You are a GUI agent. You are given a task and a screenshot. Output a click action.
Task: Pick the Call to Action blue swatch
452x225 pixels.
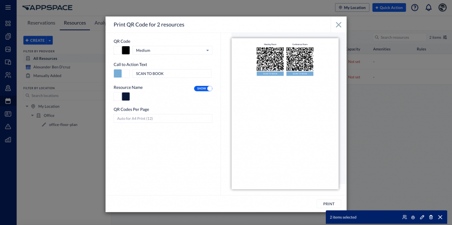coord(117,74)
